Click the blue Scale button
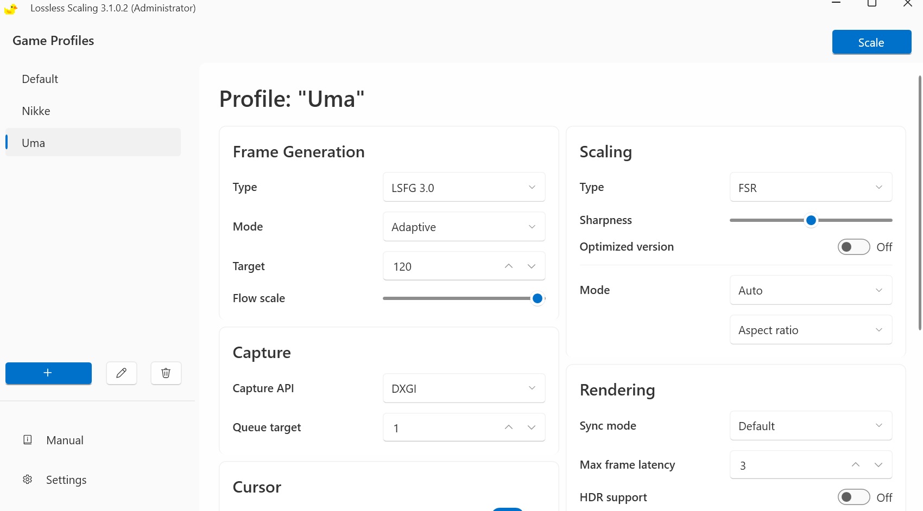Viewport: 923px width, 511px height. (x=871, y=42)
